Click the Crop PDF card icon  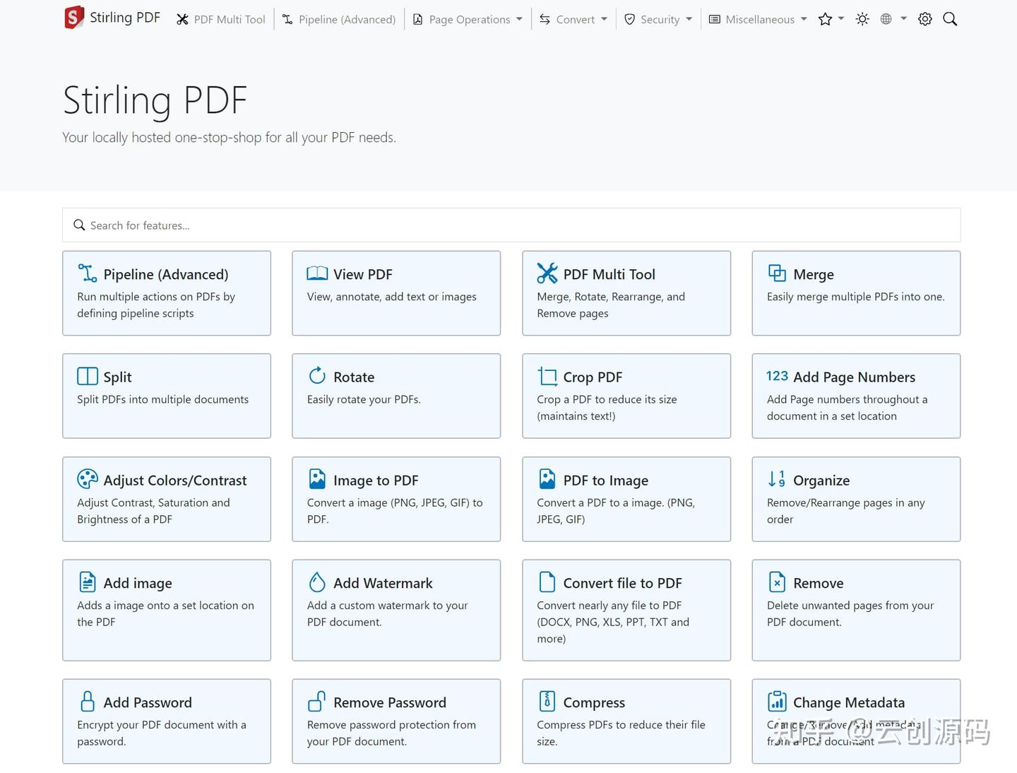pos(547,376)
